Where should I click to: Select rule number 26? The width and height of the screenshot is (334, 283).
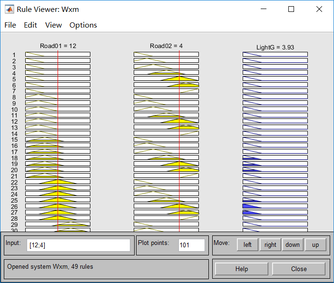(x=14, y=207)
